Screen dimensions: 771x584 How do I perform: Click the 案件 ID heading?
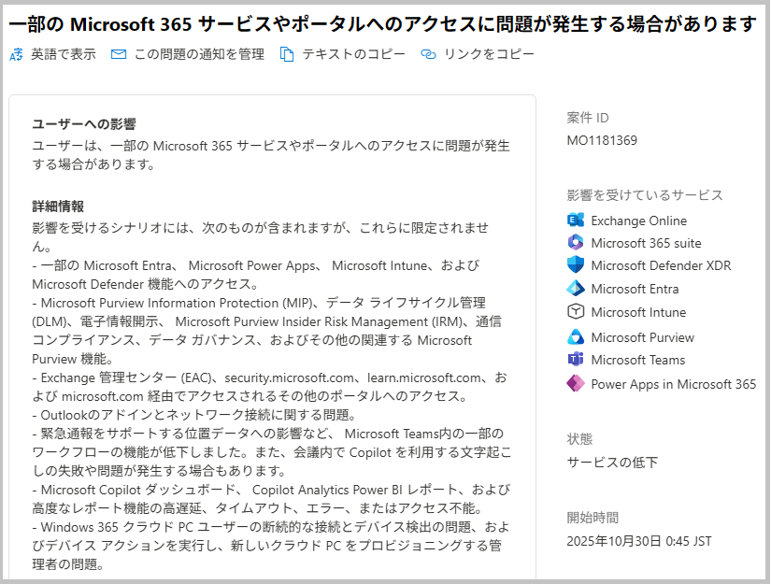click(x=588, y=118)
